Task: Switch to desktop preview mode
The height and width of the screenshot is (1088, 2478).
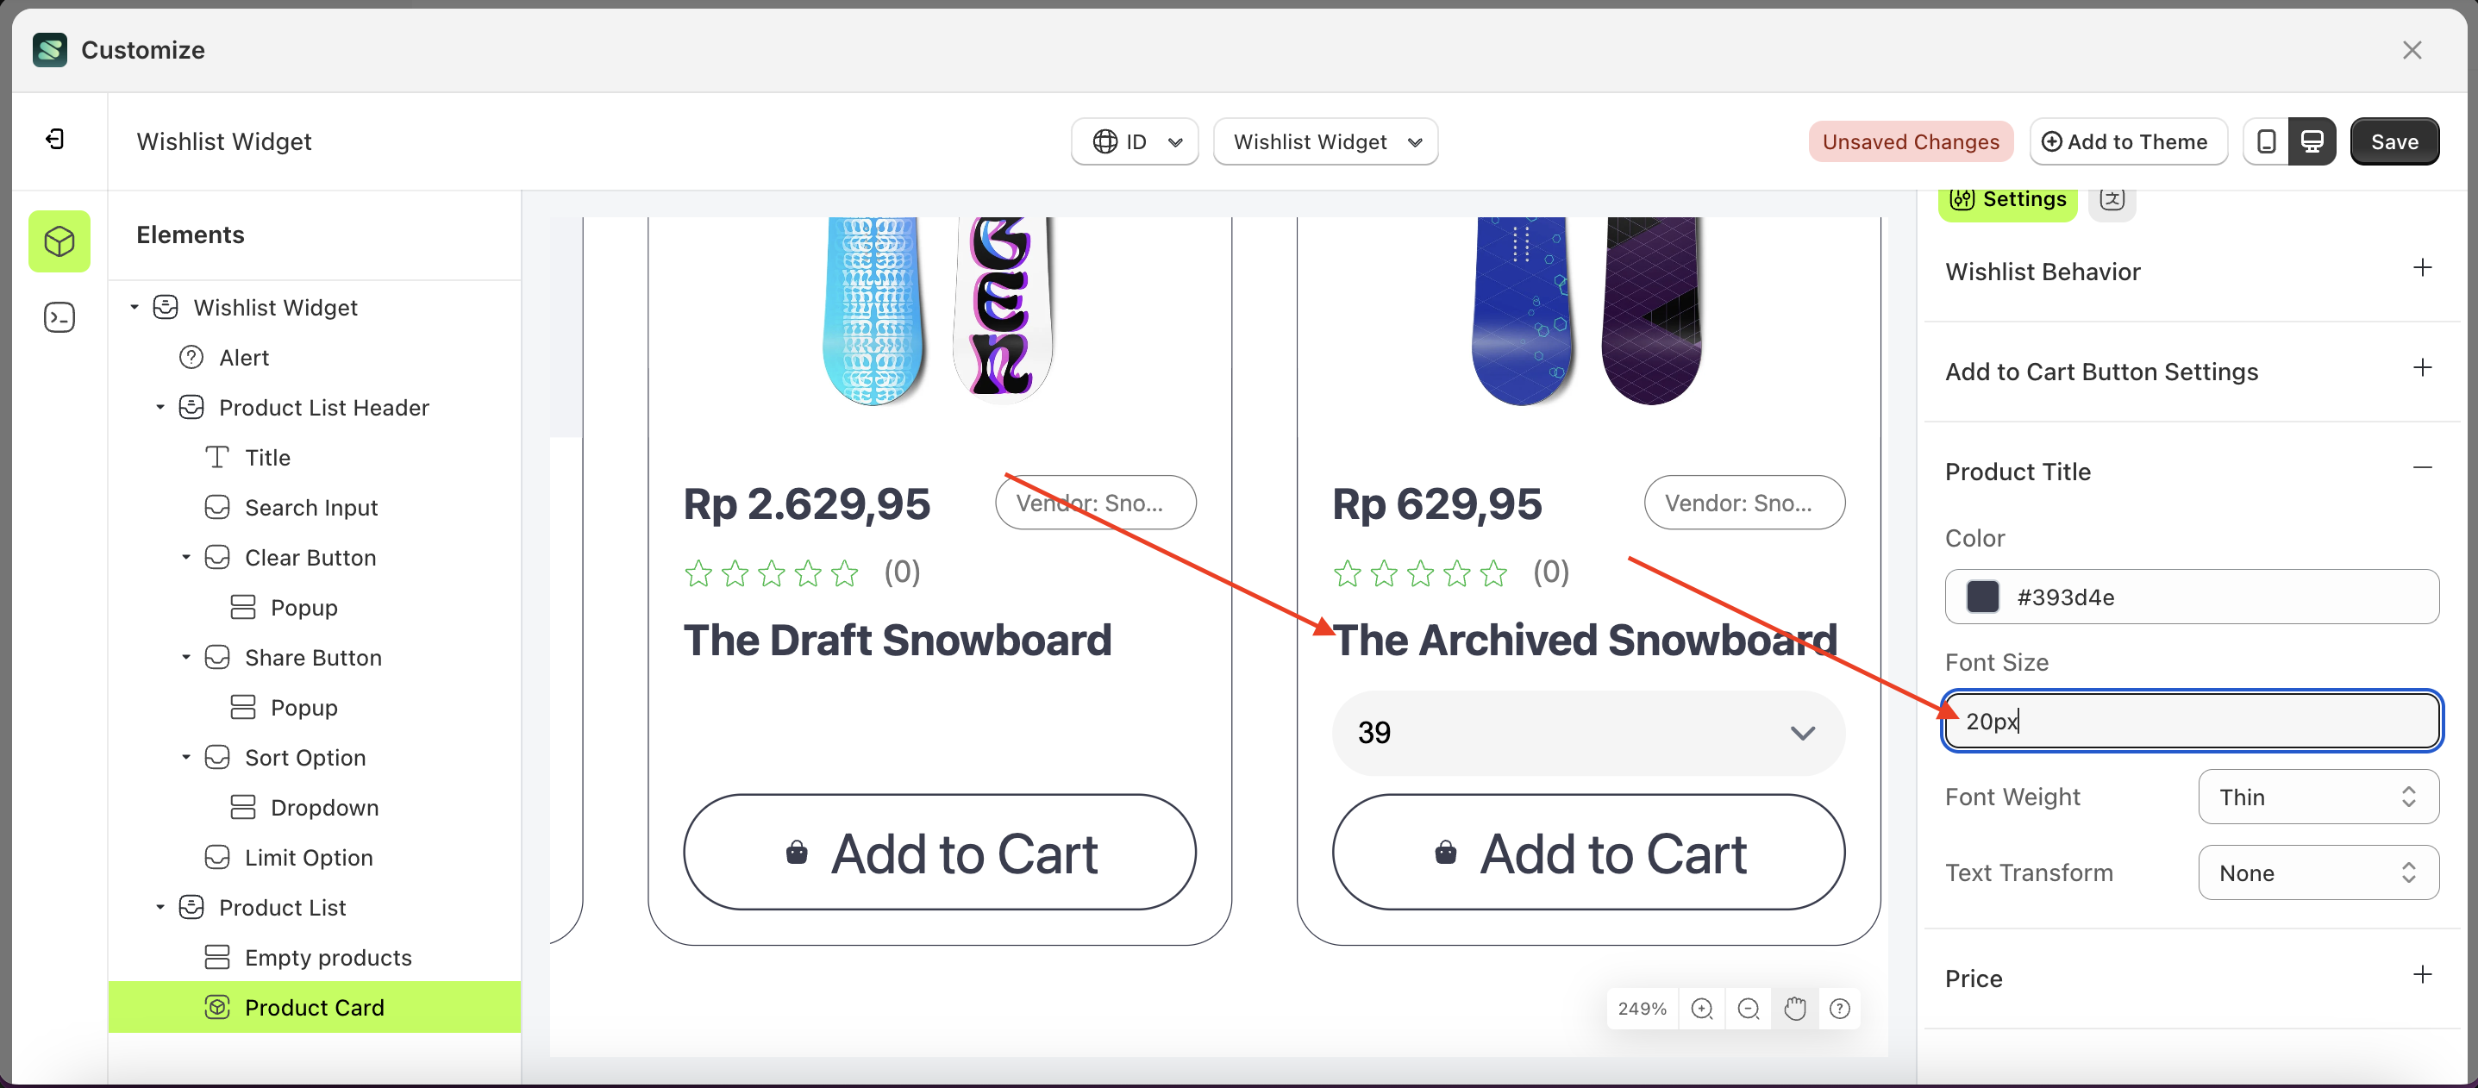Action: (2312, 141)
